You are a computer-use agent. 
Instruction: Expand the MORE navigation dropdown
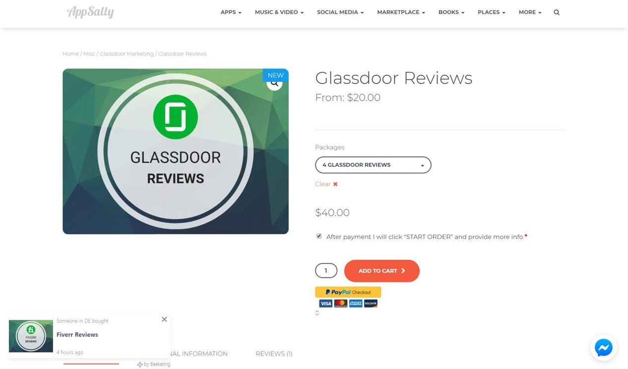(x=529, y=12)
